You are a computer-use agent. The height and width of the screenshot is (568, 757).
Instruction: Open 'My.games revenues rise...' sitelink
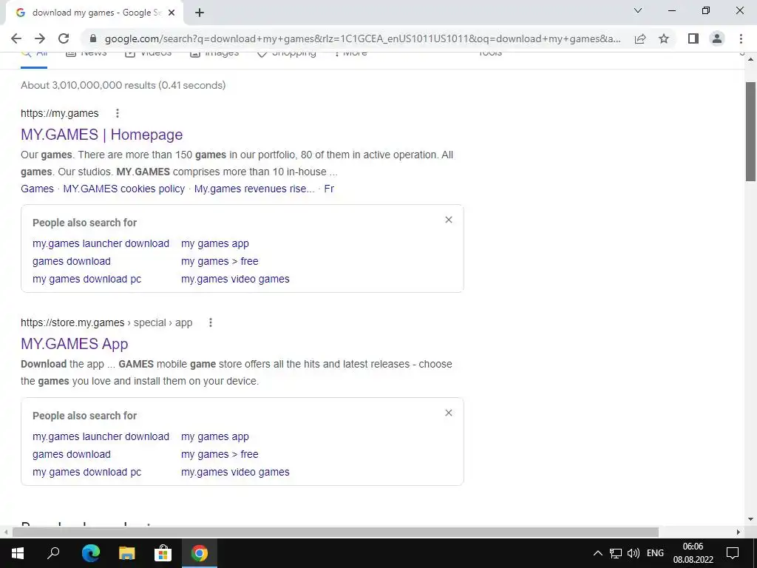click(x=254, y=189)
